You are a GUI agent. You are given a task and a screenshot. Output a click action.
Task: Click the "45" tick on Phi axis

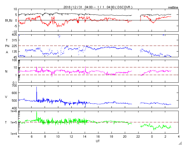(16, 57)
